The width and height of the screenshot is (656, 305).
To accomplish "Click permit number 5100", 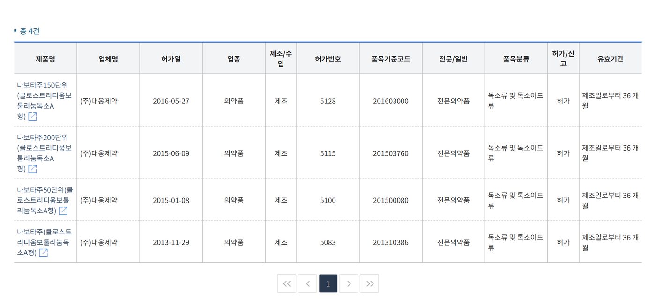I will coord(328,201).
